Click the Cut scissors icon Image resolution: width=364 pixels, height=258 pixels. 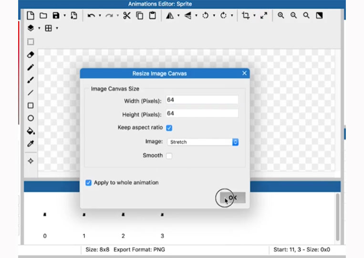127,16
